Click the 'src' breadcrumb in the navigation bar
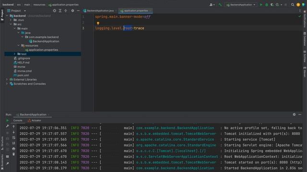The image size is (307, 172). (x=19, y=5)
